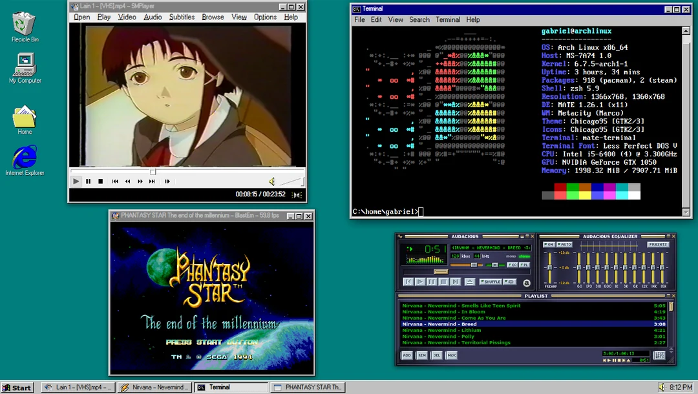698x394 pixels.
Task: Open the equalizer Presets dropdown
Action: (x=658, y=245)
